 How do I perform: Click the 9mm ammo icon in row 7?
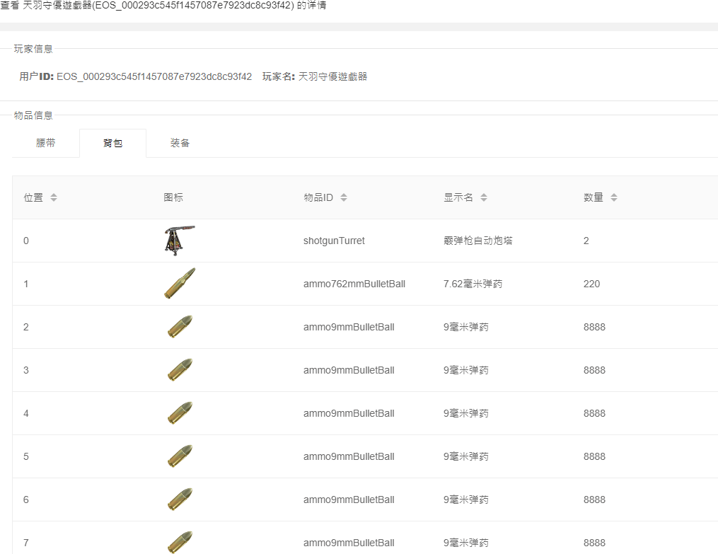[180, 542]
